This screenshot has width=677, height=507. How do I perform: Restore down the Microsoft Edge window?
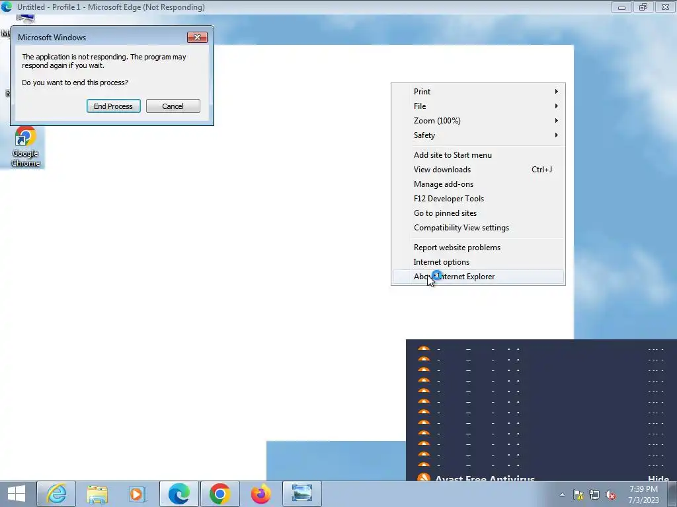tap(643, 7)
